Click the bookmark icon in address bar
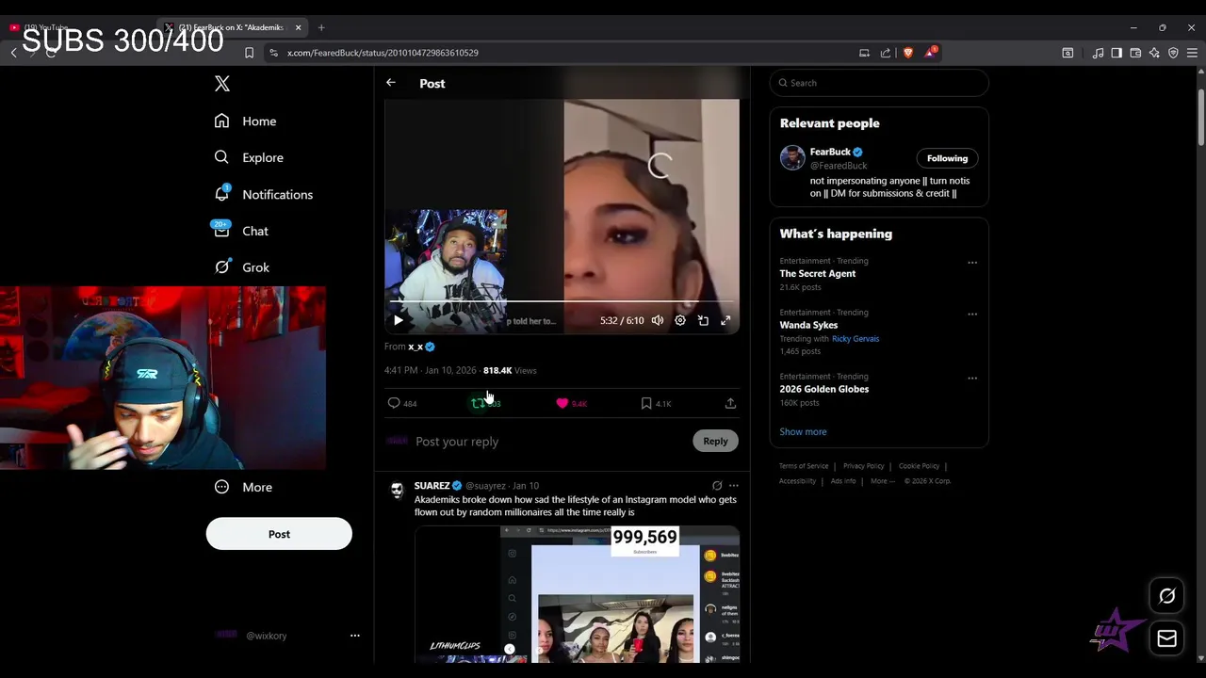The image size is (1206, 678). [249, 53]
